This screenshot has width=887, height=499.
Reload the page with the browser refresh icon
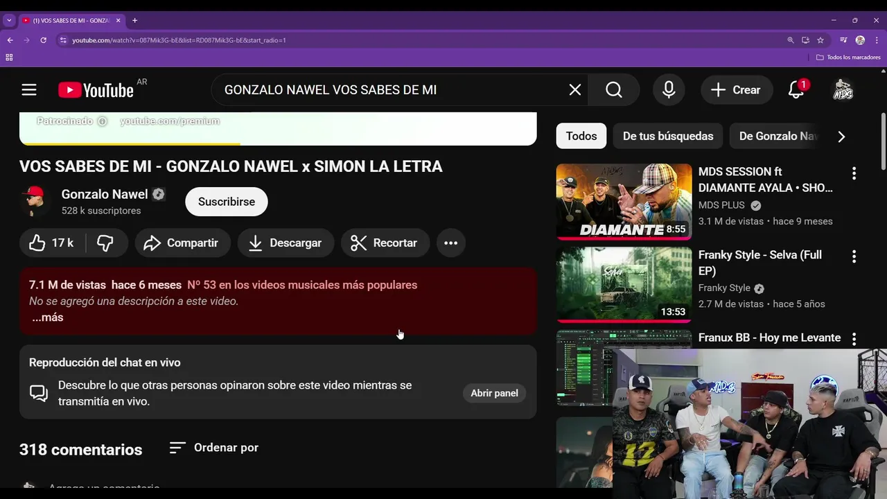43,40
